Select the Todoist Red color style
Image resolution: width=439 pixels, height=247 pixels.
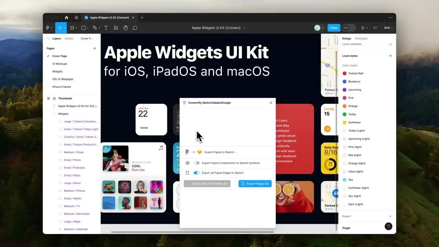point(355,73)
